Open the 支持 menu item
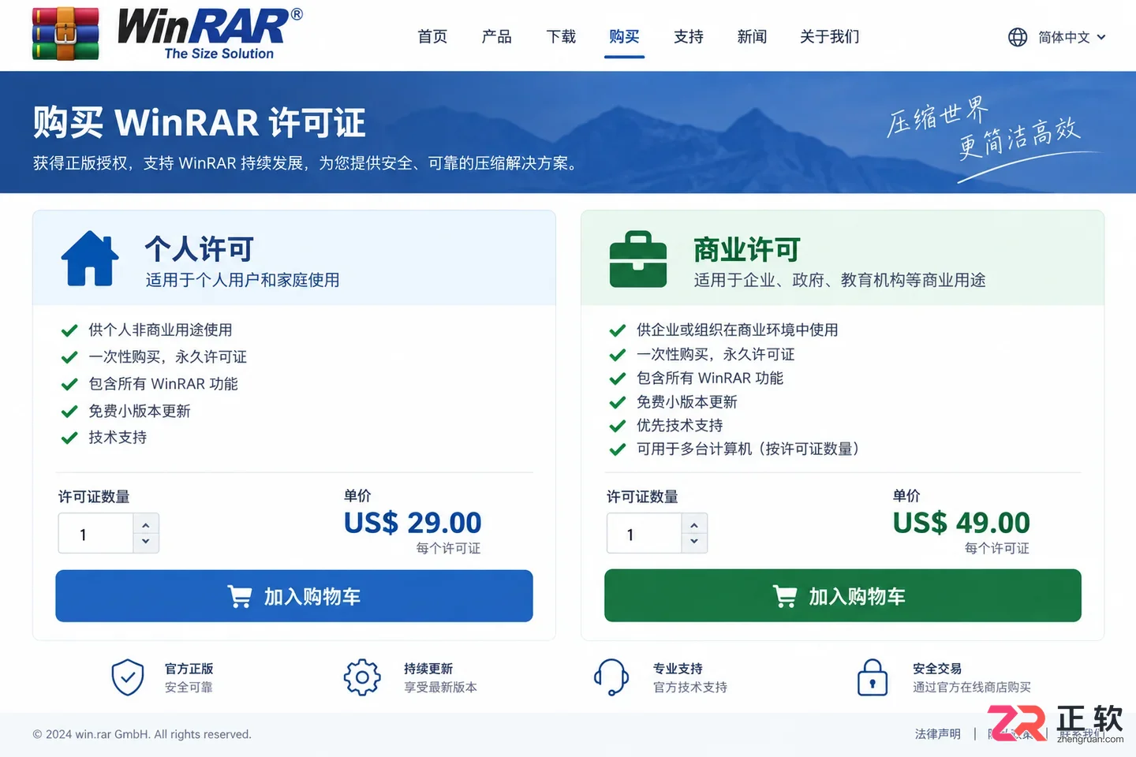 coord(689,37)
